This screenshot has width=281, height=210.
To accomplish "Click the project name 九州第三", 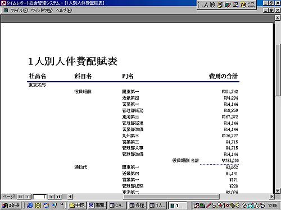I will tap(130, 136).
